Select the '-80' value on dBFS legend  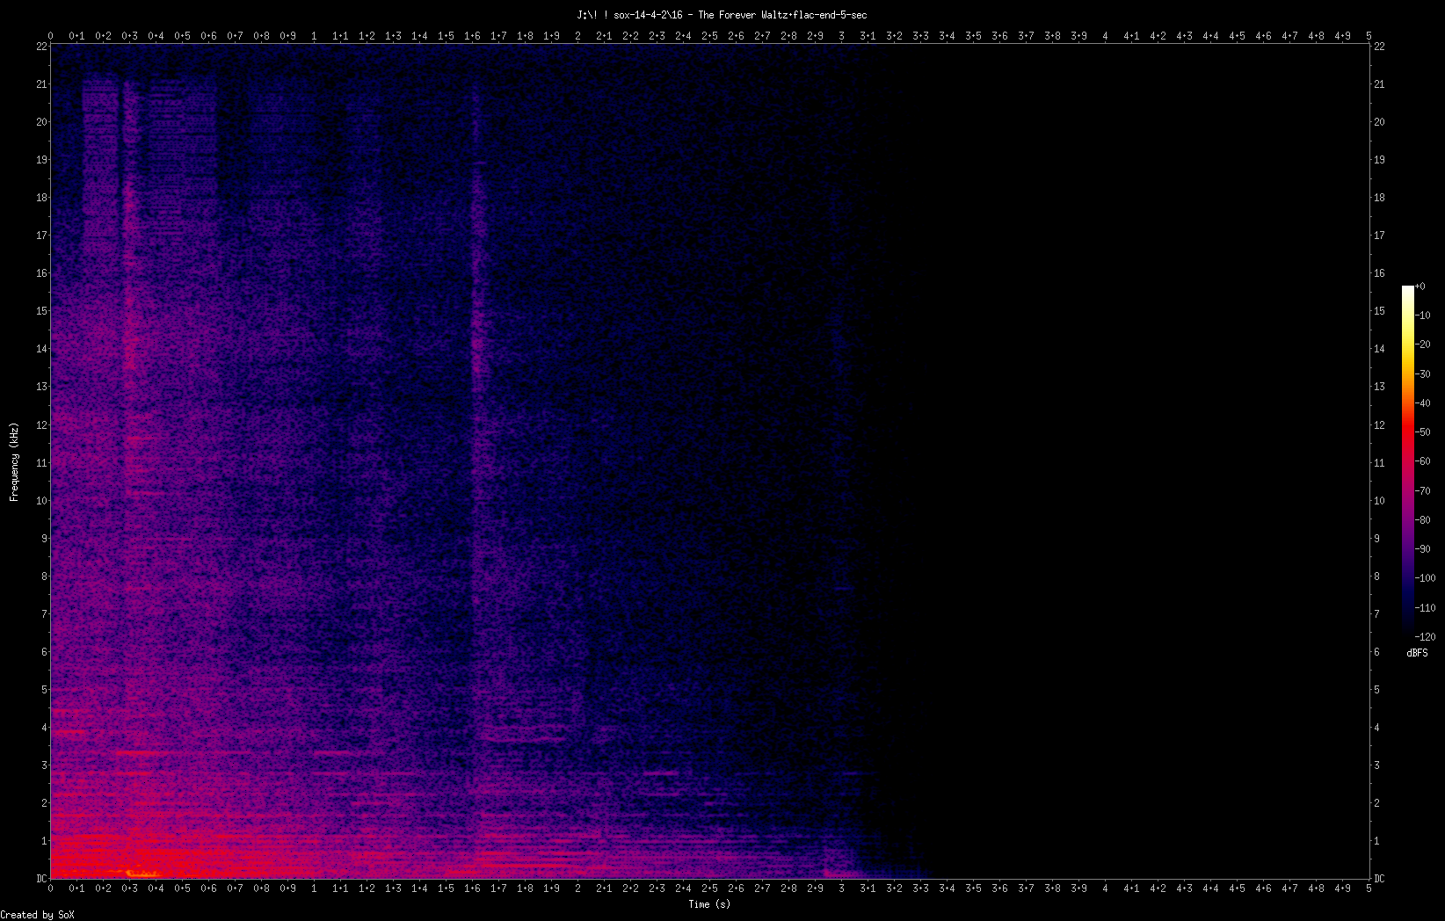1424,520
